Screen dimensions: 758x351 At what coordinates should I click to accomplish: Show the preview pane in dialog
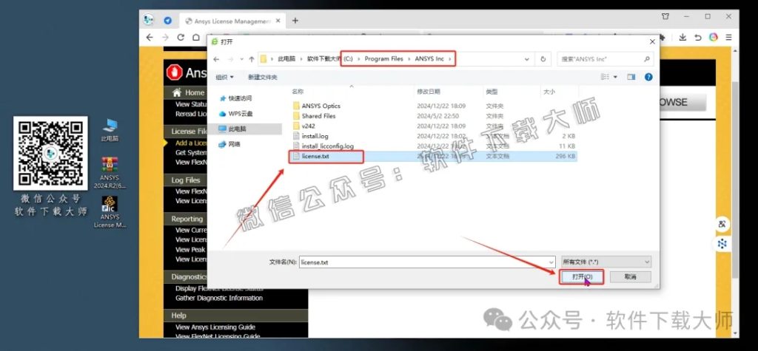click(x=631, y=77)
